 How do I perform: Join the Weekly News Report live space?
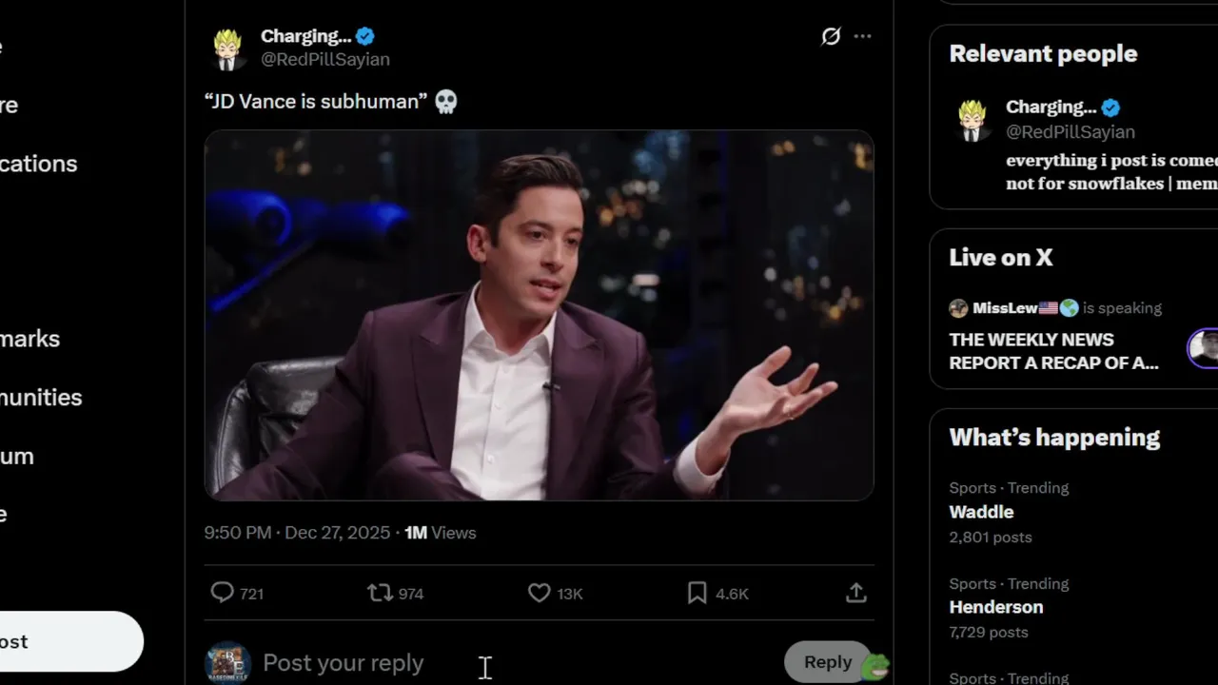[1053, 350]
